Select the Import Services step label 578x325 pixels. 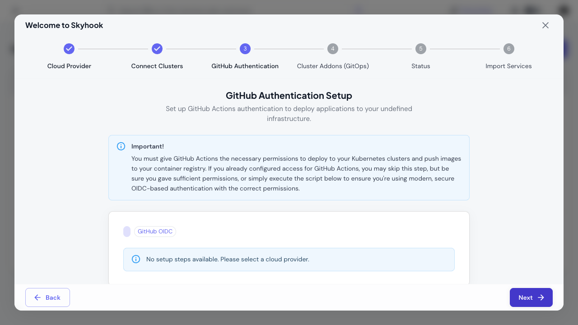point(508,66)
